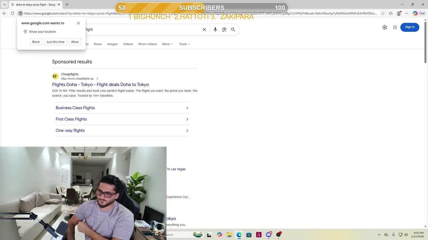Switch to the News tab
Viewport: 428px width, 240px height.
point(98,44)
